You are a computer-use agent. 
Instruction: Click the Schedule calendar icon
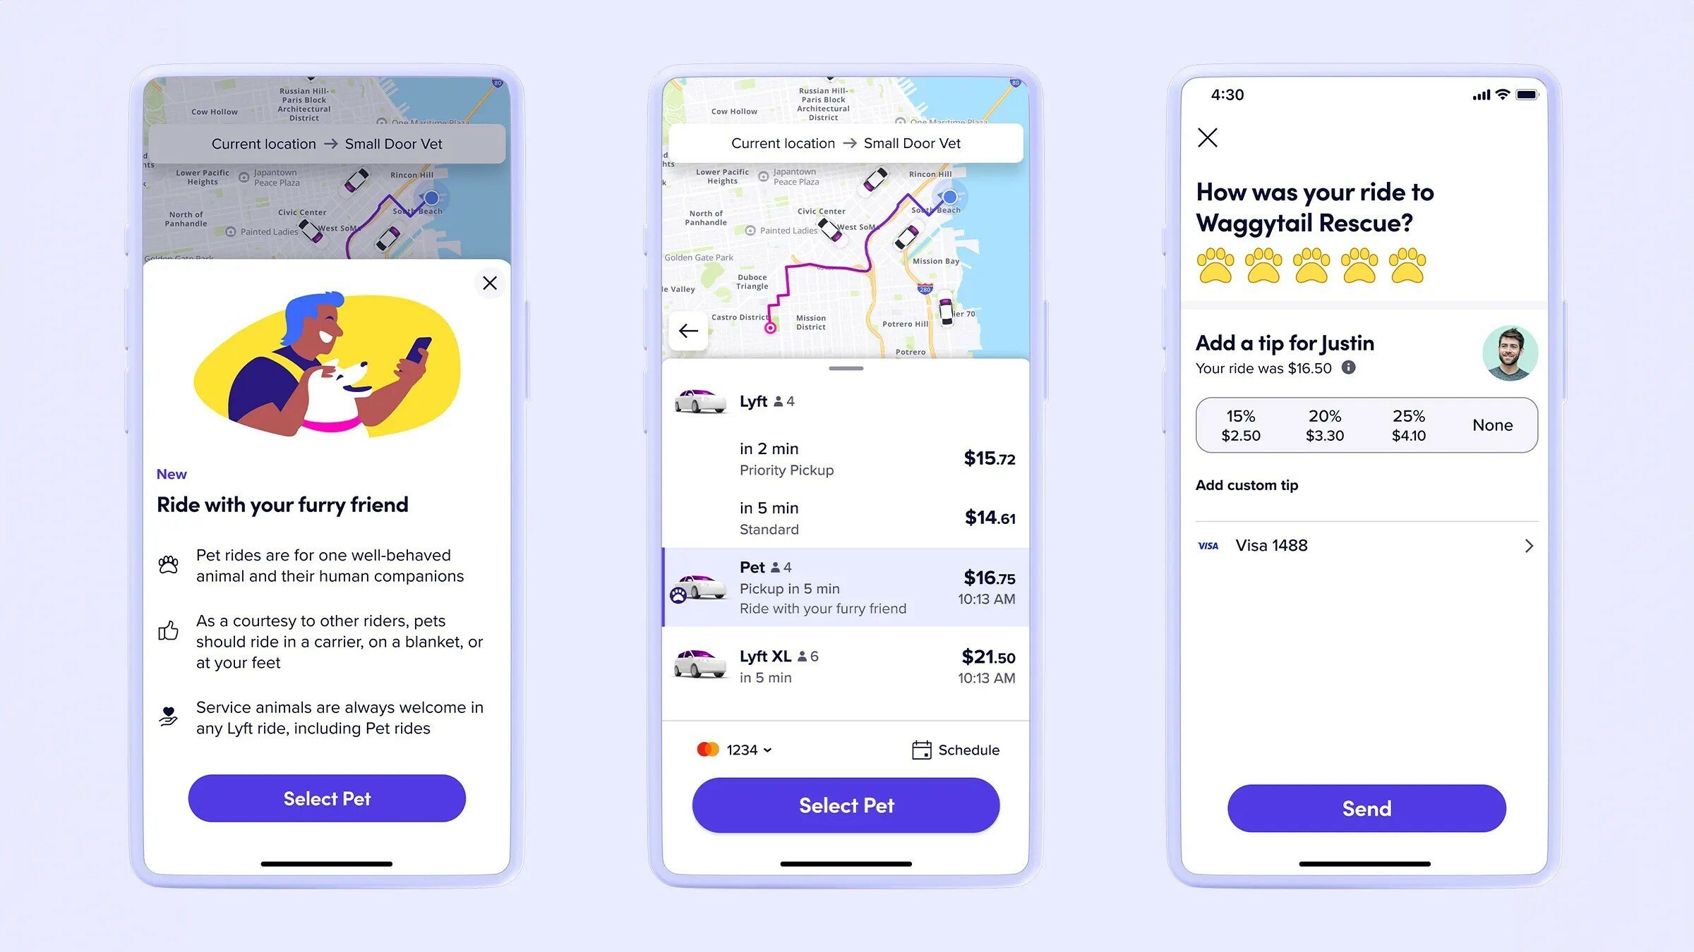click(919, 749)
